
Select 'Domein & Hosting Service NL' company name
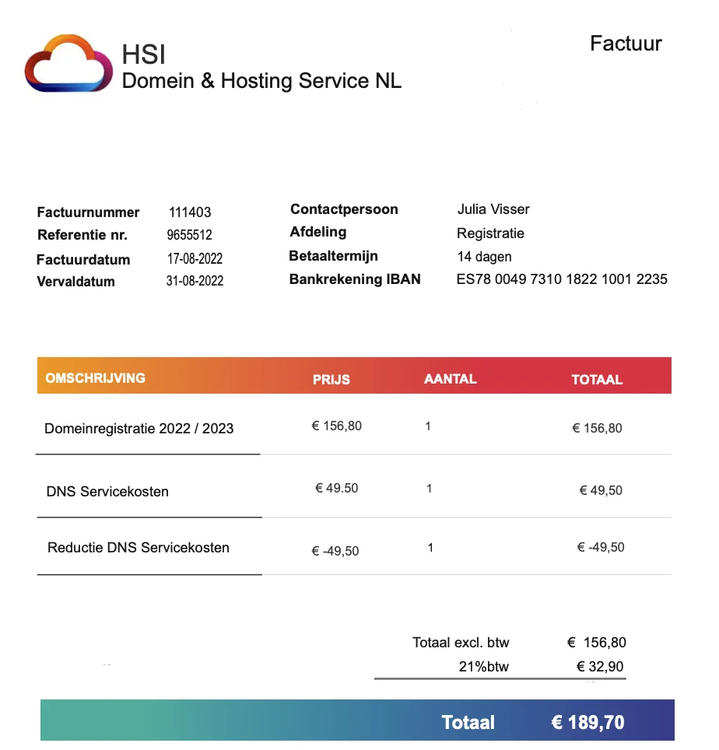261,81
